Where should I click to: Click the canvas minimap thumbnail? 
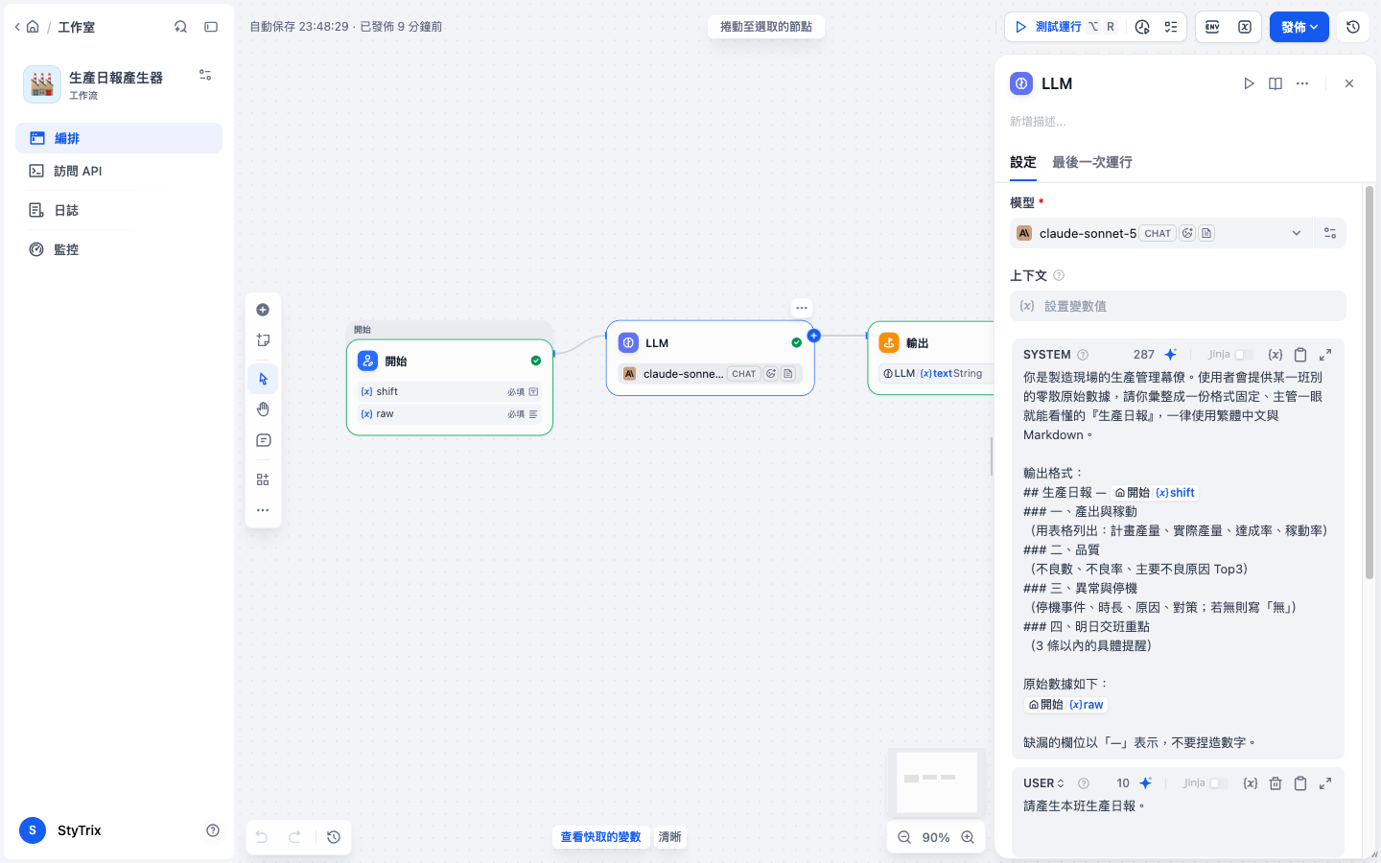pyautogui.click(x=936, y=782)
